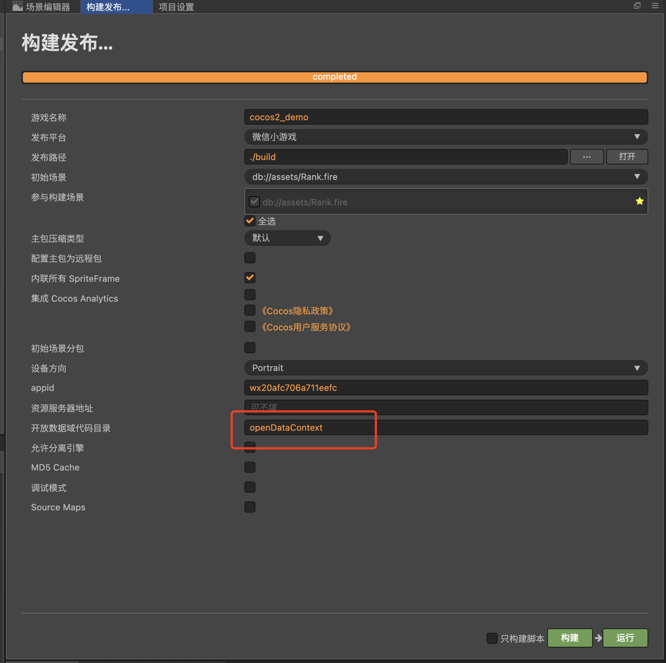The height and width of the screenshot is (663, 666).
Task: Click the arrow between Build and Run buttons
Action: (x=598, y=638)
